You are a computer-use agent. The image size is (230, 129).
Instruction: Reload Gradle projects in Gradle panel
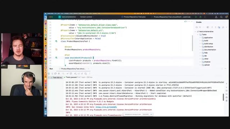[197, 27]
